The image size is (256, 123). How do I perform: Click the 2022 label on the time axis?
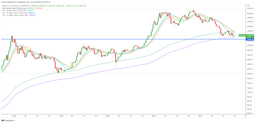[x=201, y=116]
